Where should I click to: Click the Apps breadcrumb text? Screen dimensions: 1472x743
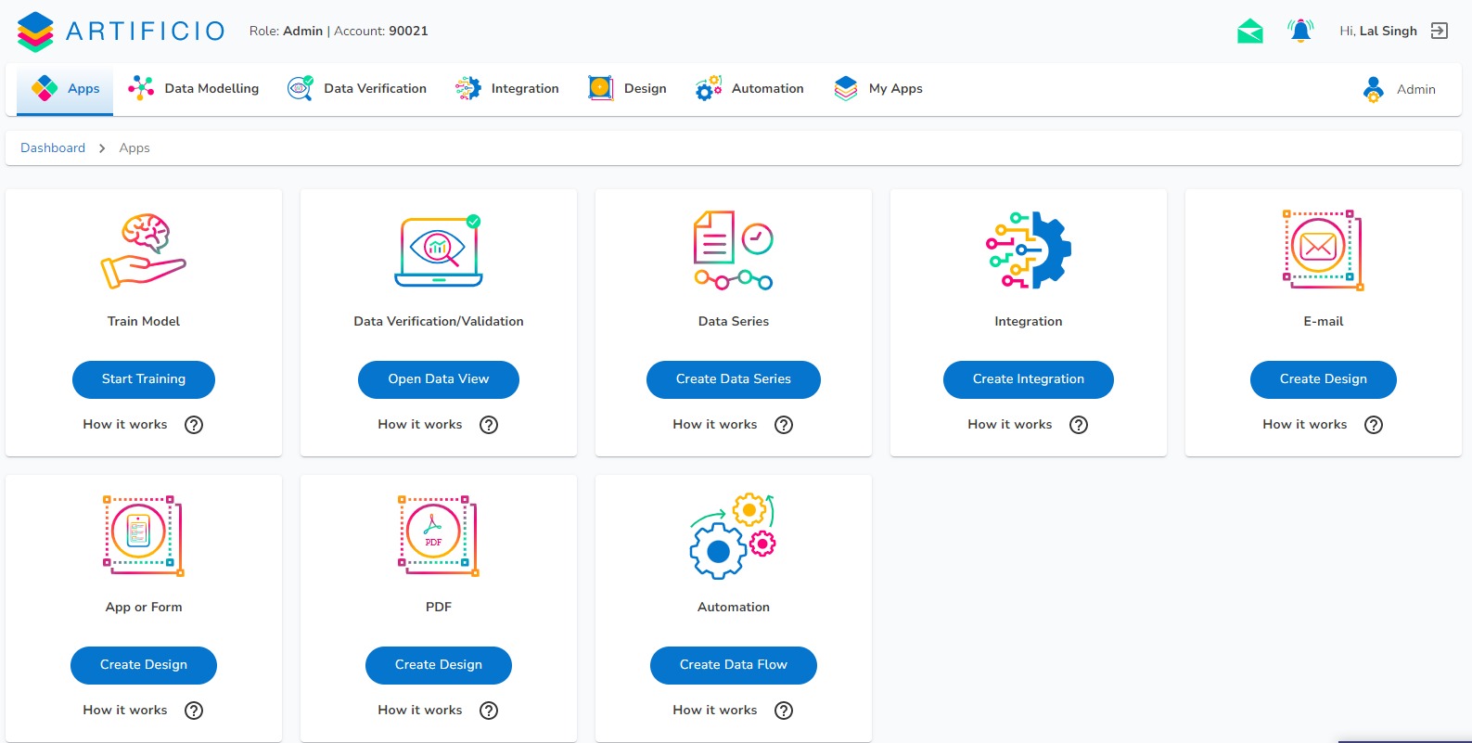click(x=134, y=147)
